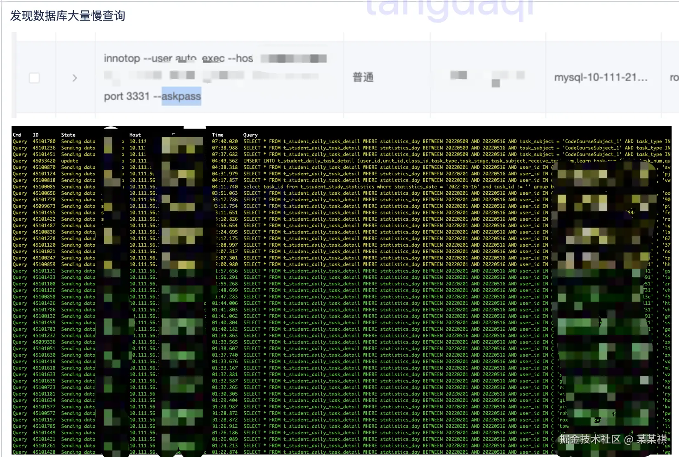This screenshot has height=457, width=679.
Task: Click the INSERT INTO t_student_daily_task_detail query
Action: [395, 161]
